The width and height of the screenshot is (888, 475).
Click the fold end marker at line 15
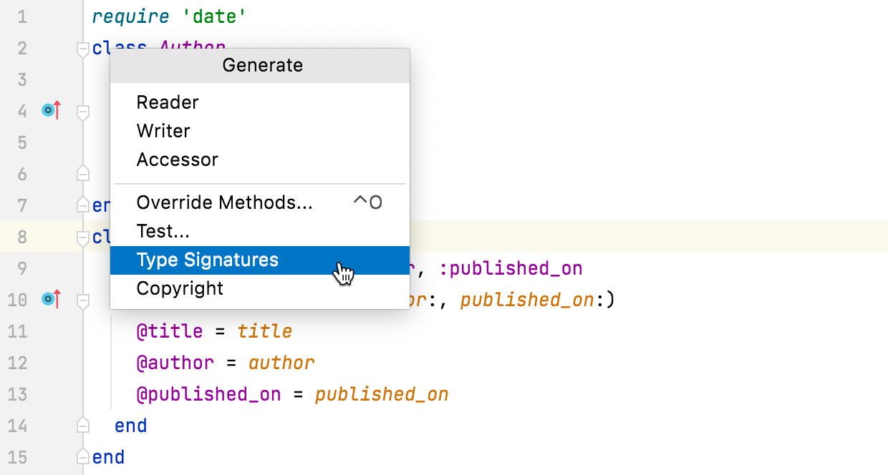click(x=82, y=457)
